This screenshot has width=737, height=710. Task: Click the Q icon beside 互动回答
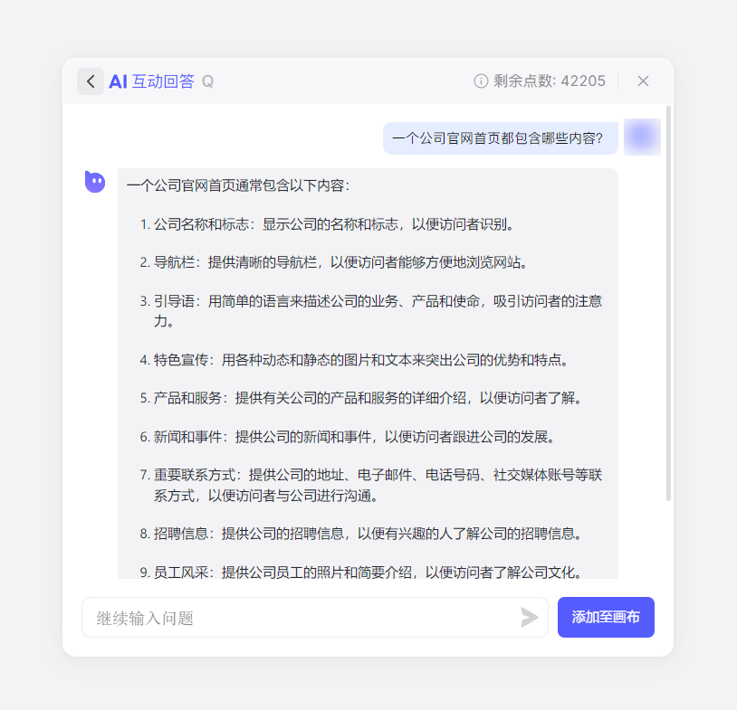(207, 81)
